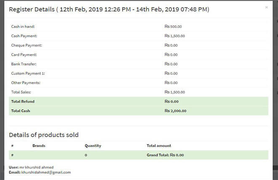Click the Custom Payment 1 label
Screen dimensions: 278x180
pyautogui.click(x=28, y=73)
